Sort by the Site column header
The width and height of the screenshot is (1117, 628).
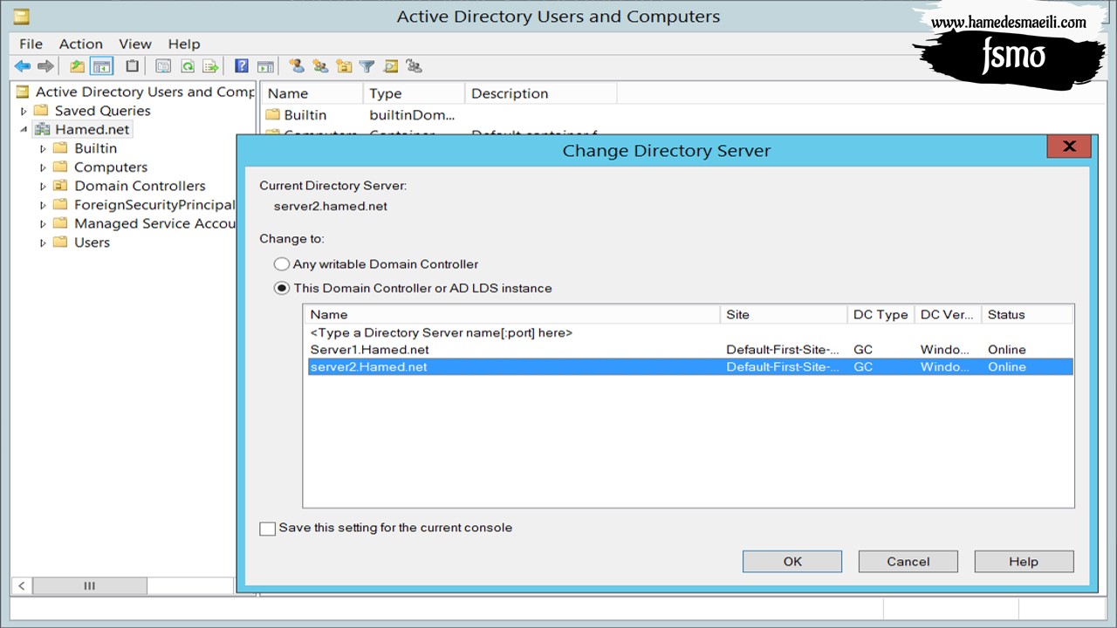pyautogui.click(x=784, y=315)
